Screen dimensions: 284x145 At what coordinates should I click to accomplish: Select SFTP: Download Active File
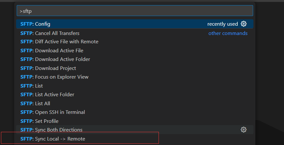(x=135, y=51)
